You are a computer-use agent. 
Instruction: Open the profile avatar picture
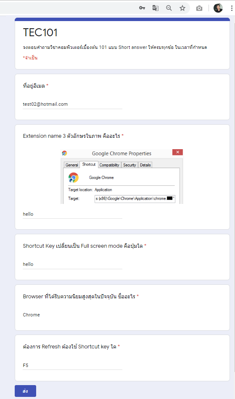pyautogui.click(x=218, y=8)
